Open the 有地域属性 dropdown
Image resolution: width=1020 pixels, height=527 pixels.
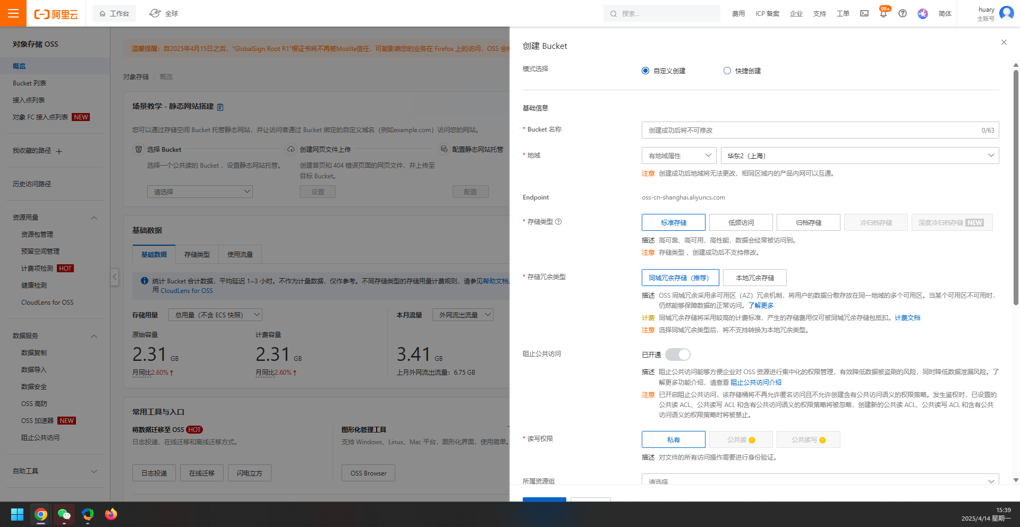click(679, 155)
